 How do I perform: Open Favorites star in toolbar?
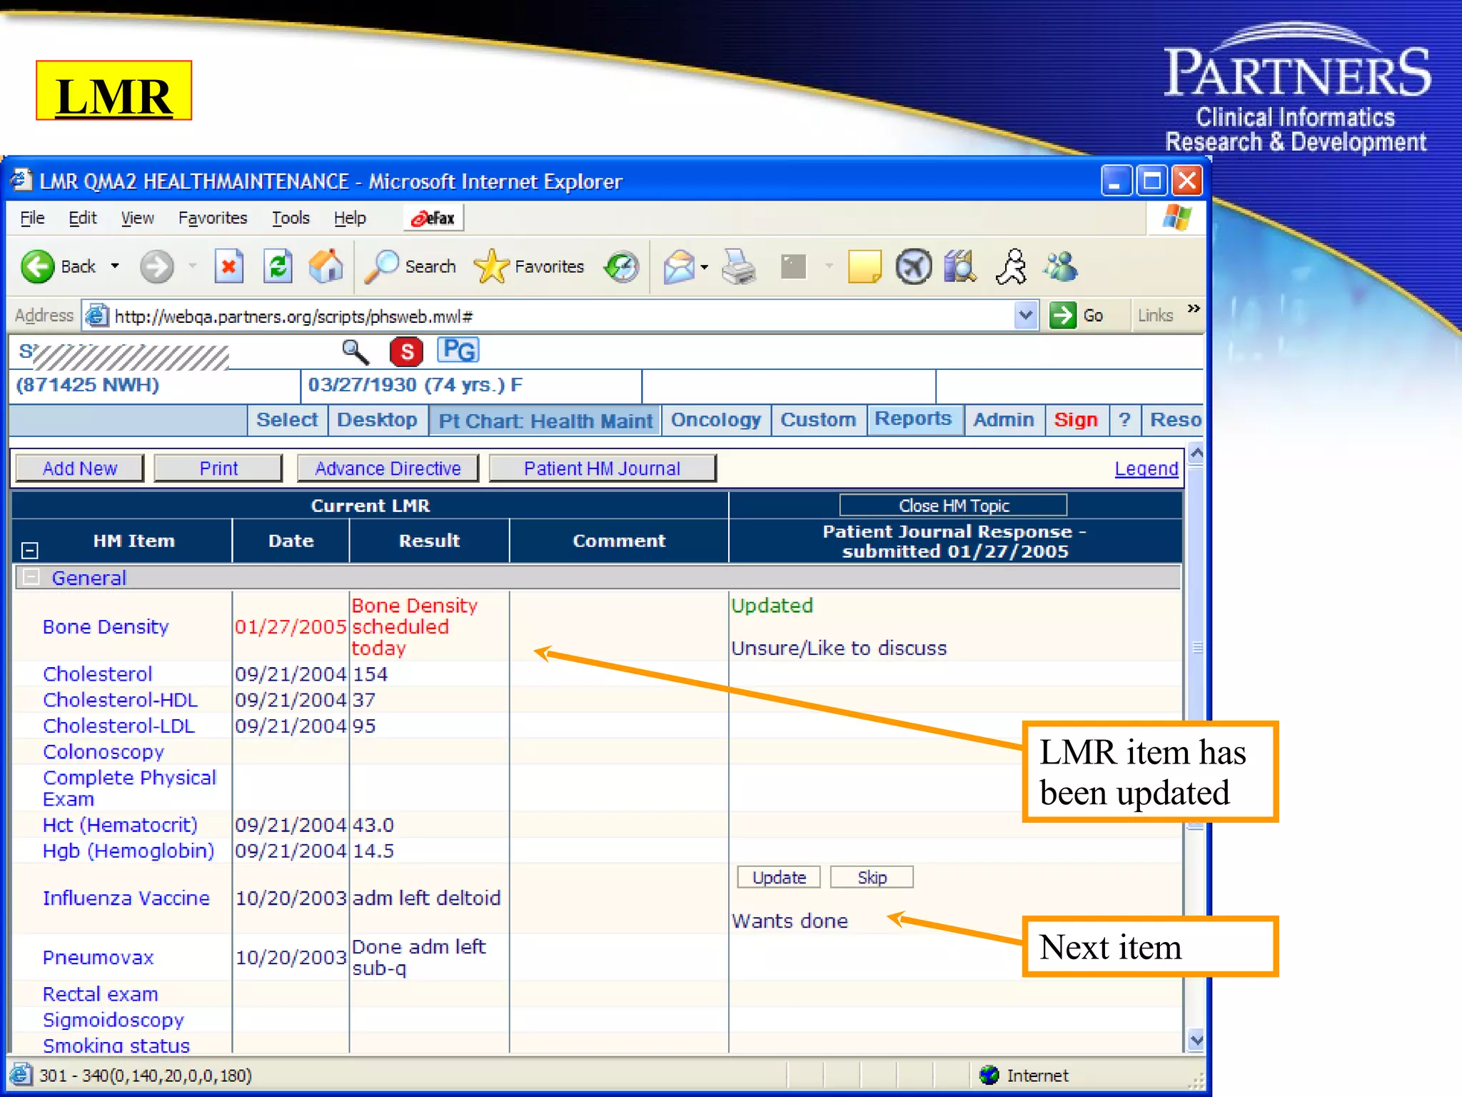[x=529, y=267]
